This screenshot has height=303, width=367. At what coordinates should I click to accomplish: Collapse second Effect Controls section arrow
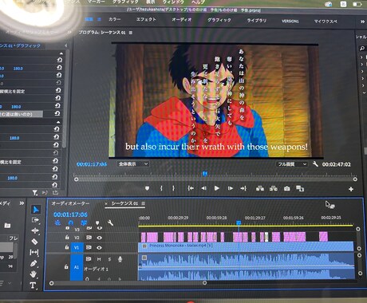point(58,122)
